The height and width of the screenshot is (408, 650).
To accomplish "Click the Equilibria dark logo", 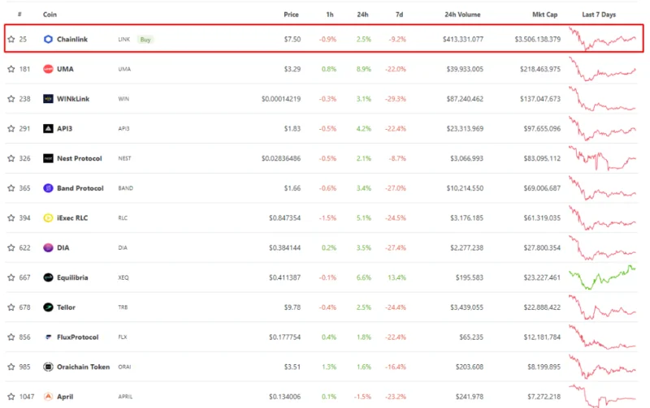I will click(x=48, y=277).
